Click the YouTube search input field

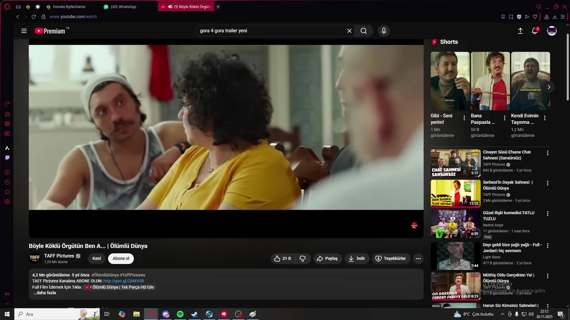click(272, 31)
